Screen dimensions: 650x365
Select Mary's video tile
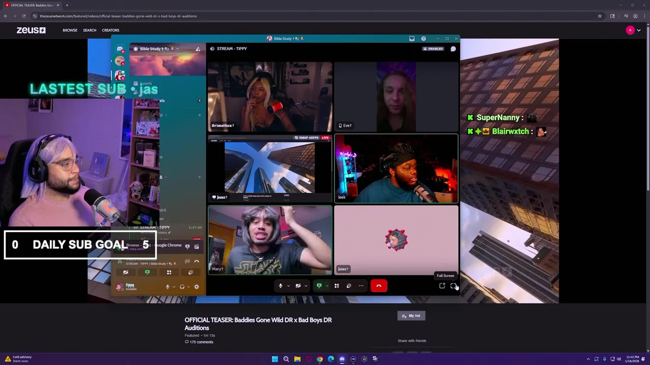270,240
